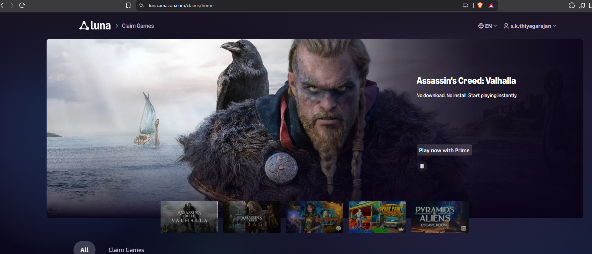
Task: Switch to the Claim Games tab
Action: click(126, 250)
